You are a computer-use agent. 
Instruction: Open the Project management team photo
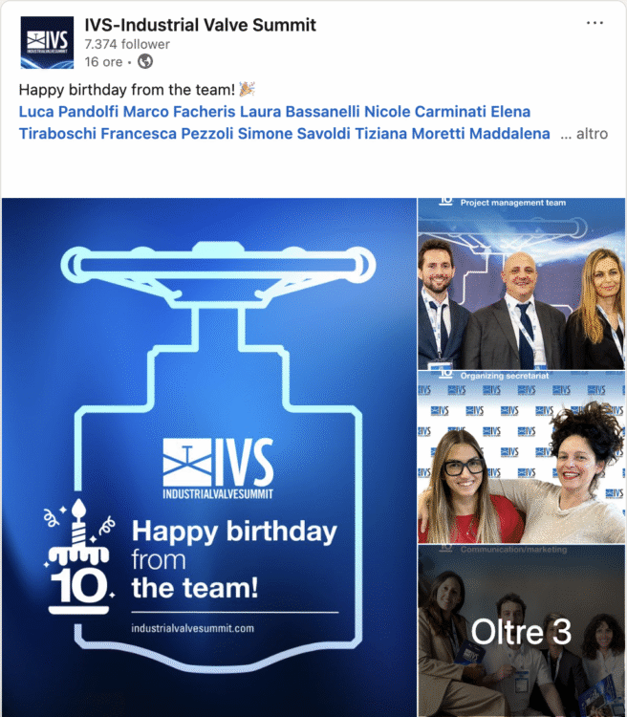[x=521, y=284]
